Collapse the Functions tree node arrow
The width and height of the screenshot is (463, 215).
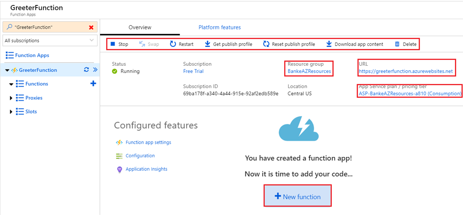click(x=11, y=84)
